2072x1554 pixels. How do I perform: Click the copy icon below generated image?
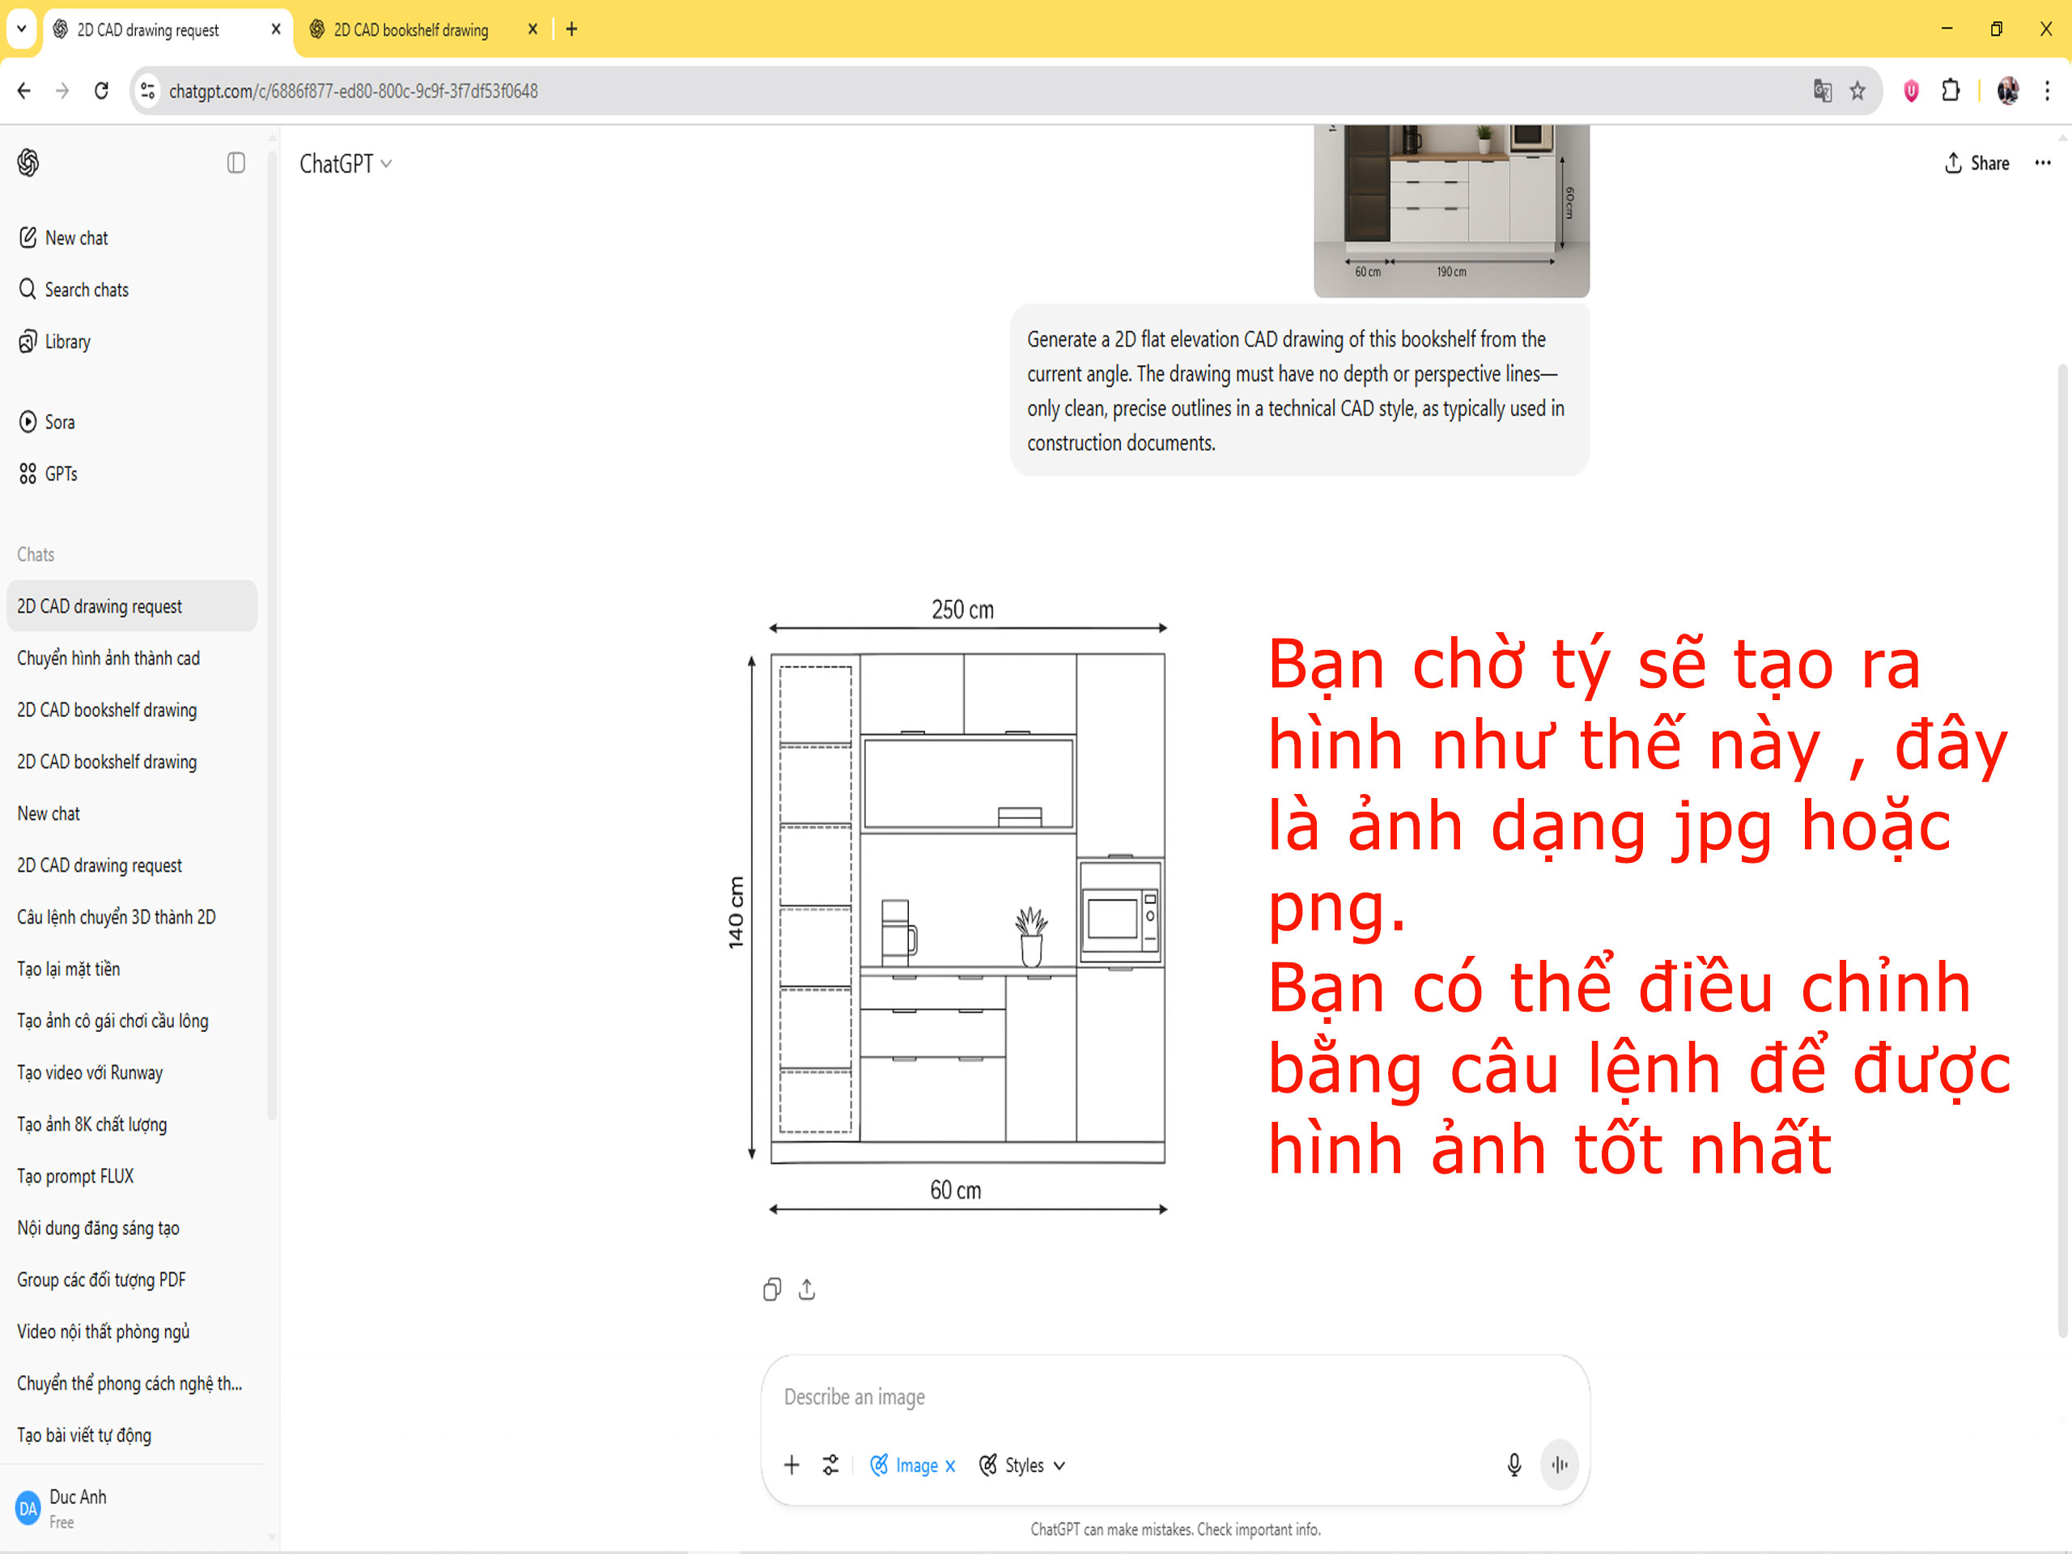tap(771, 1290)
